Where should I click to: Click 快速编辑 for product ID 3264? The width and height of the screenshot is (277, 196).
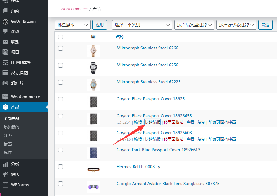[x=153, y=122]
